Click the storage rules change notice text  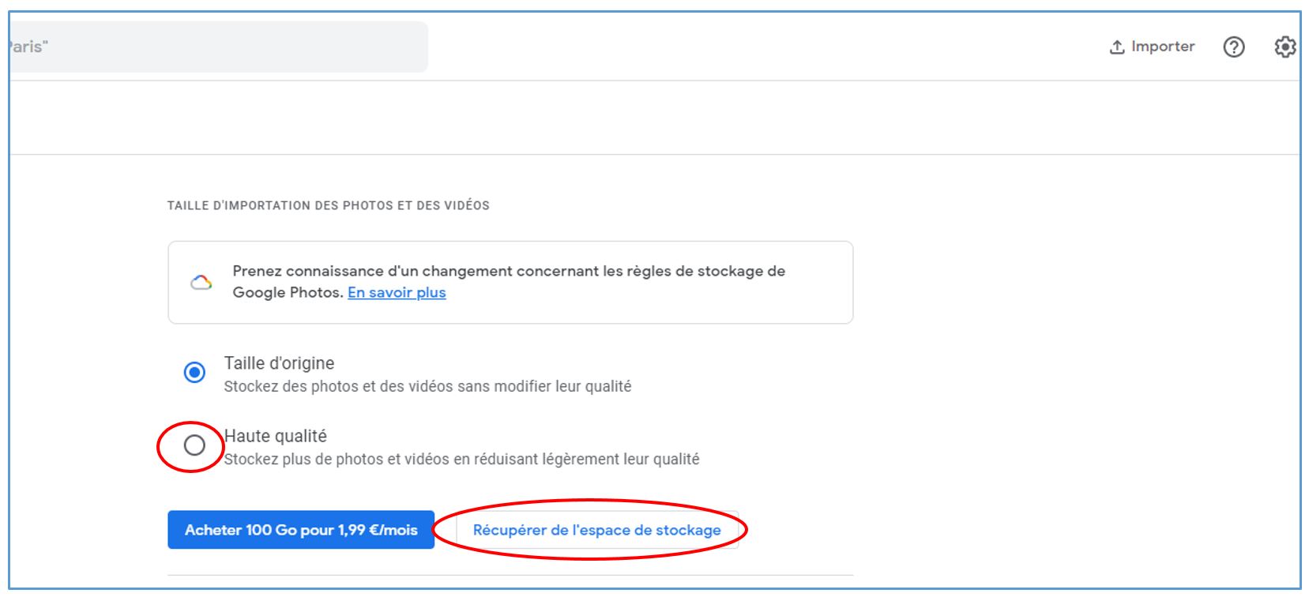coord(509,281)
